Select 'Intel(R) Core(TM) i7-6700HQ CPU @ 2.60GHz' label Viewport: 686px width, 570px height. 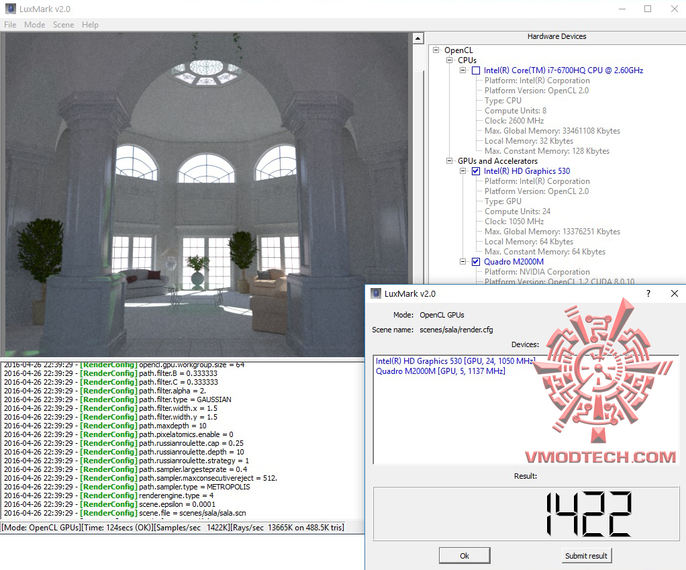563,70
